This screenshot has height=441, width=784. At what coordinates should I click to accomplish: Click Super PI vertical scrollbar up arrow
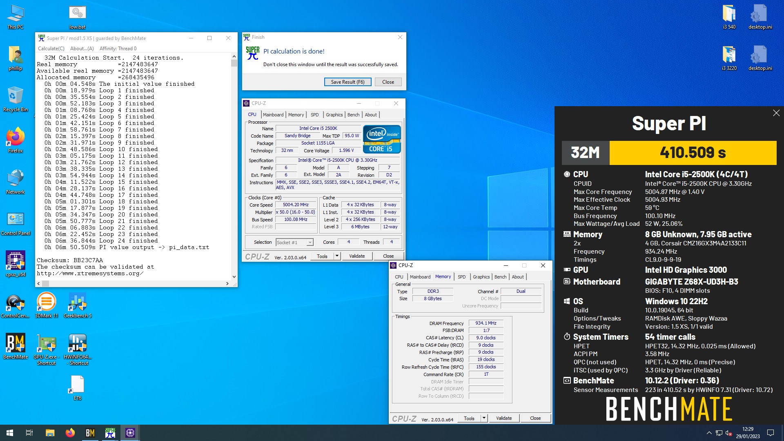[x=234, y=56]
